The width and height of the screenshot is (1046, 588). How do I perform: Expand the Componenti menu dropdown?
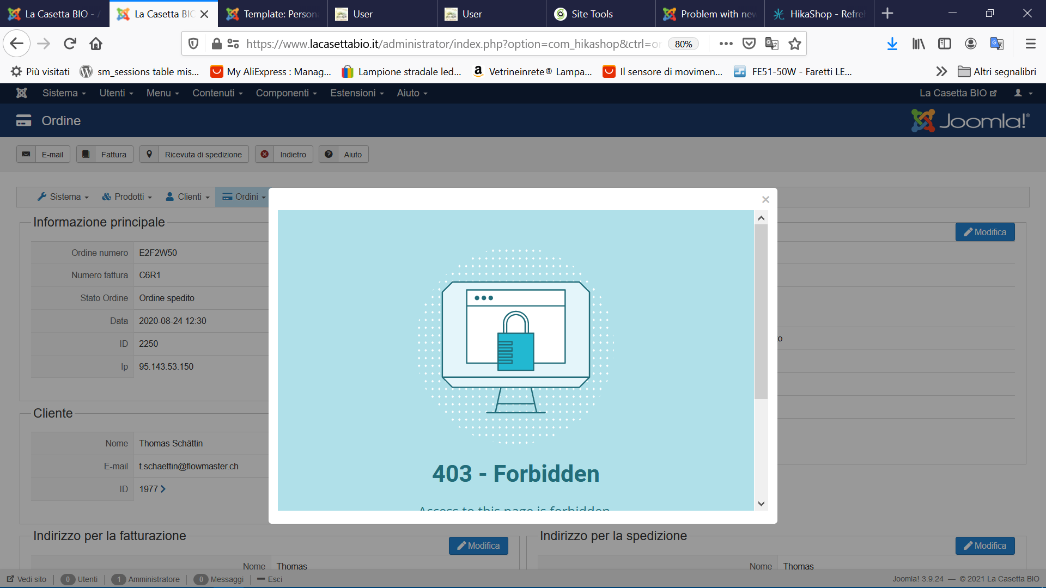click(286, 93)
